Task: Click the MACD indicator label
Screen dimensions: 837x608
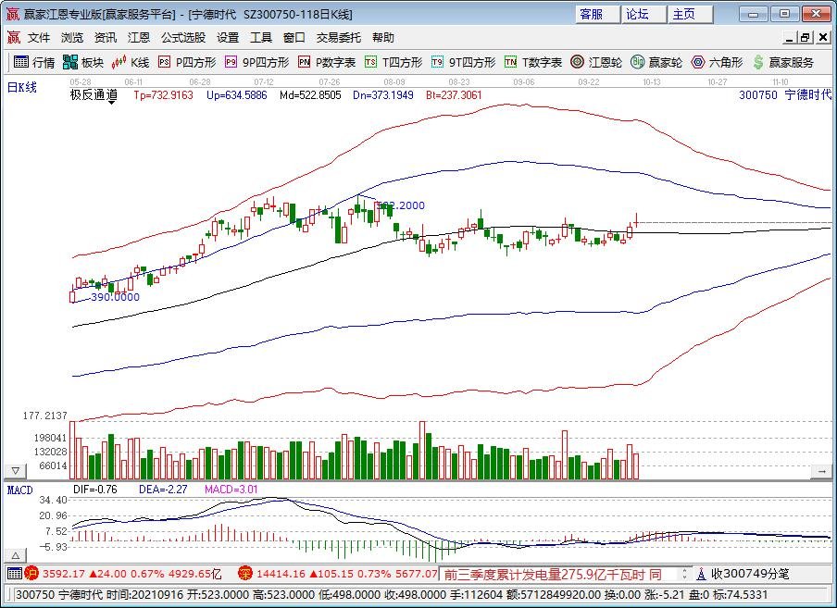Action: click(x=19, y=488)
